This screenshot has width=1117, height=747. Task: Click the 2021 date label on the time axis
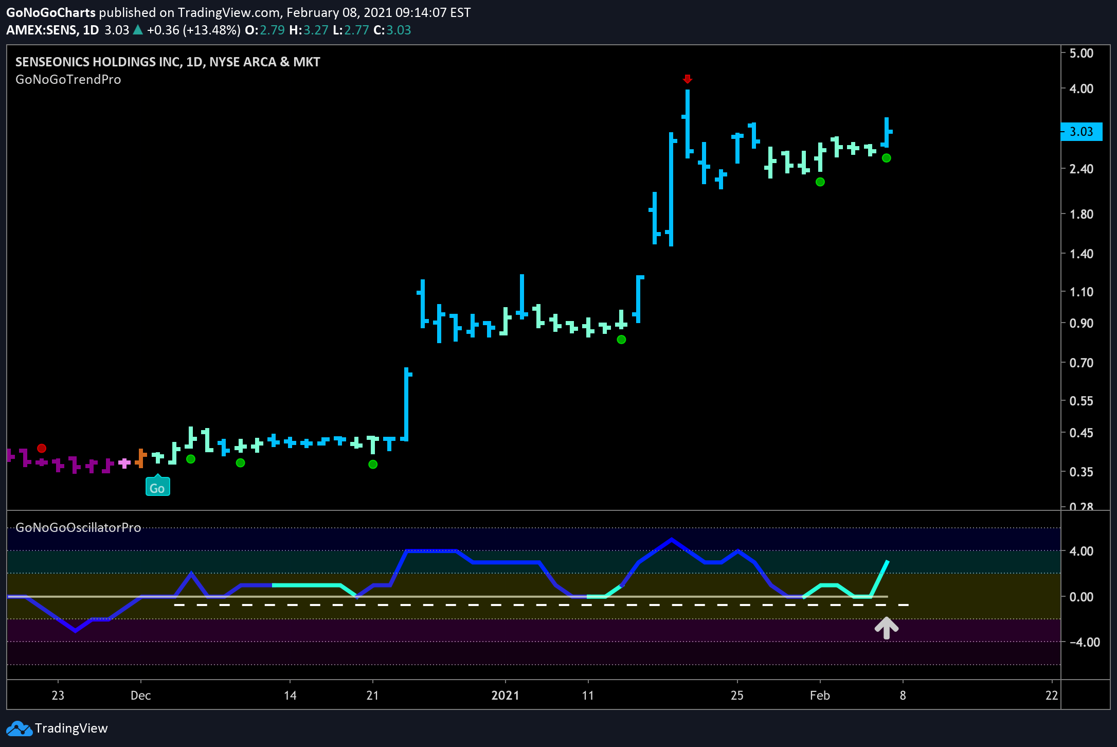click(x=505, y=696)
